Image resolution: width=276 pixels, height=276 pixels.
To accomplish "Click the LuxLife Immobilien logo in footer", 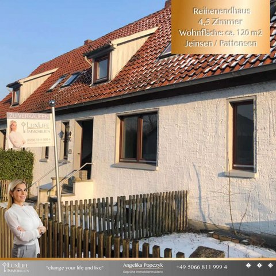I will click(16, 267).
